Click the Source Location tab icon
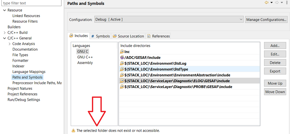Screen dimensions: 290x134 [x=115, y=36]
